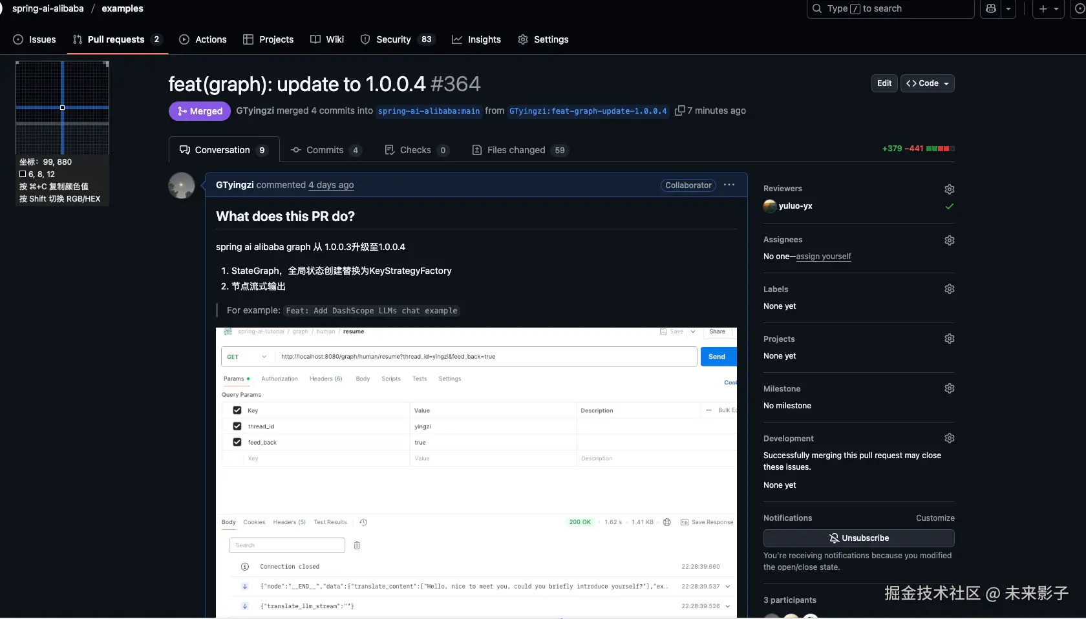Viewport: 1086px width, 619px height.
Task: Open the comment options ellipsis menu
Action: (729, 185)
